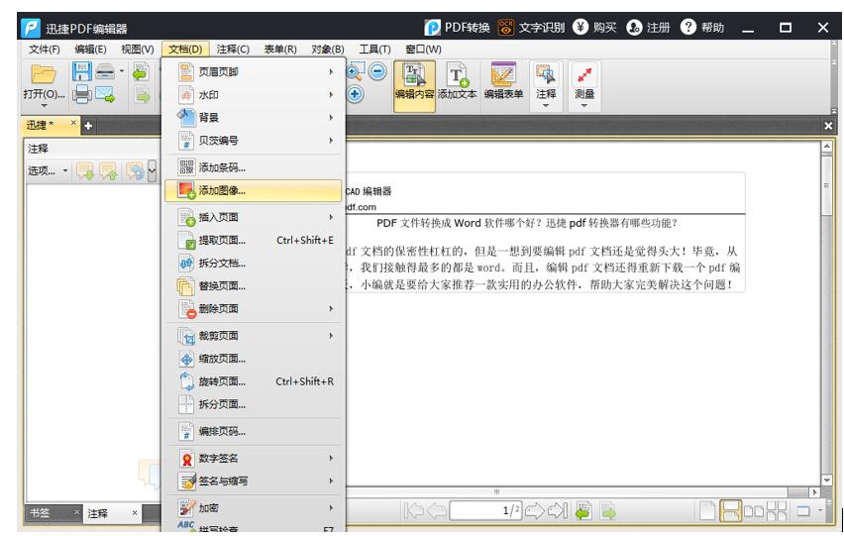Choose 提取页面 menu entry

pos(253,240)
